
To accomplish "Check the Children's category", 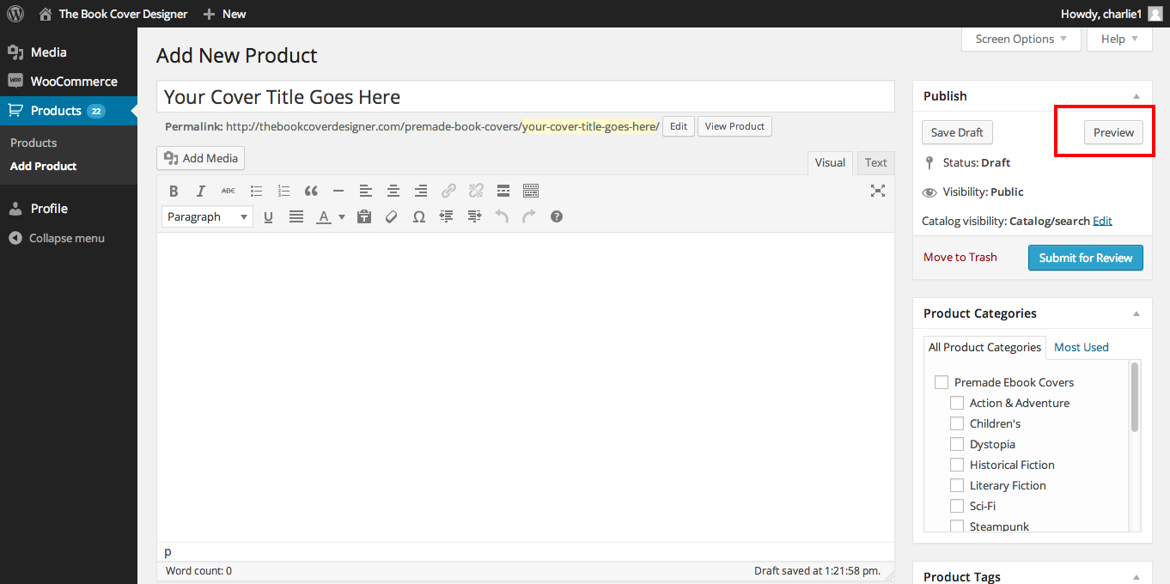I will (x=957, y=423).
